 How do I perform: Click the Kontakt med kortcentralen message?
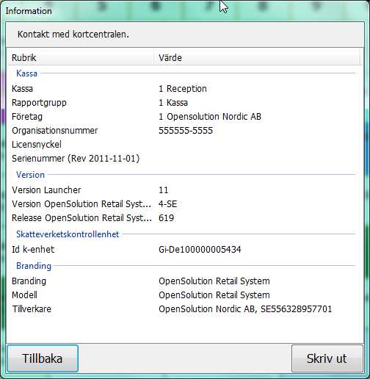click(x=73, y=35)
